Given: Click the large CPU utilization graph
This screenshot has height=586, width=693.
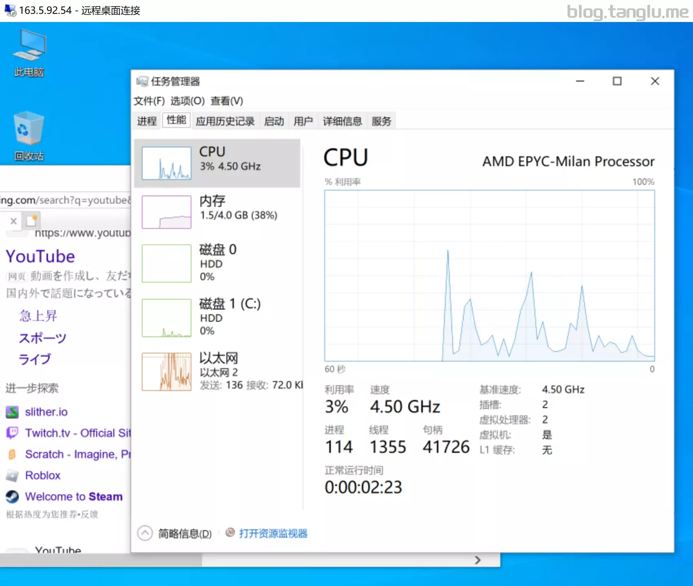Looking at the screenshot, I should (x=489, y=276).
